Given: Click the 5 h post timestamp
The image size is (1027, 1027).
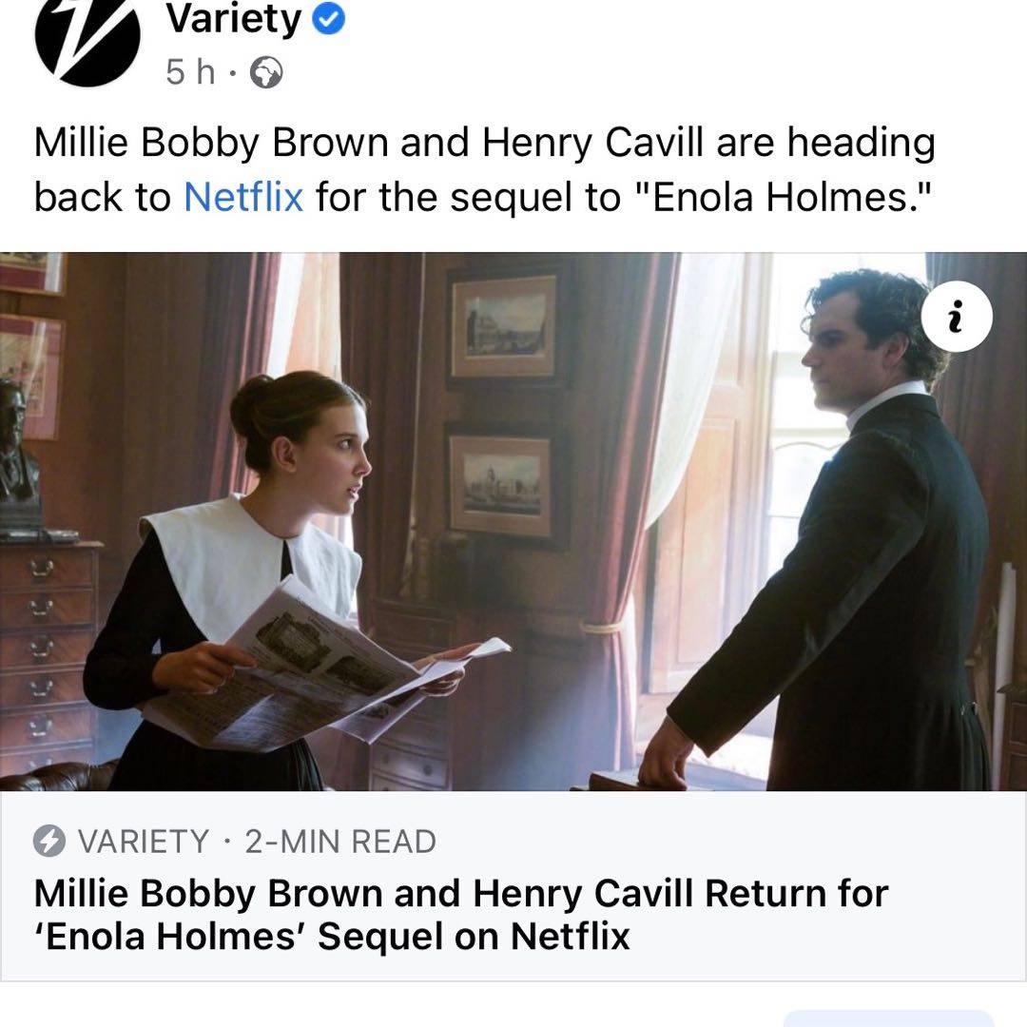Looking at the screenshot, I should pos(190,72).
